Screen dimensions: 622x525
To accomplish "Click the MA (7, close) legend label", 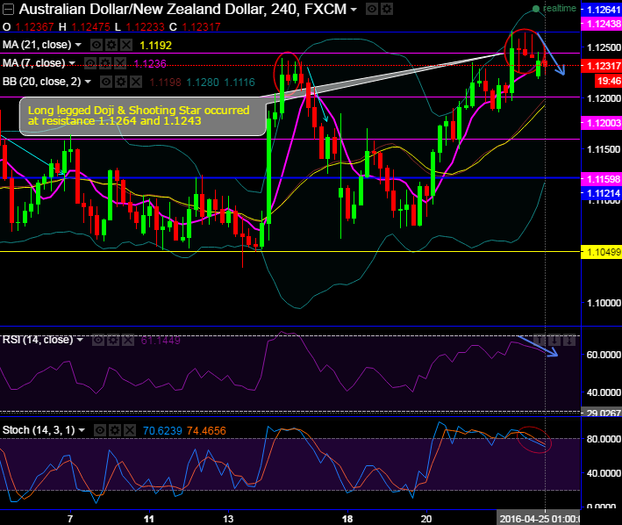I will point(33,63).
